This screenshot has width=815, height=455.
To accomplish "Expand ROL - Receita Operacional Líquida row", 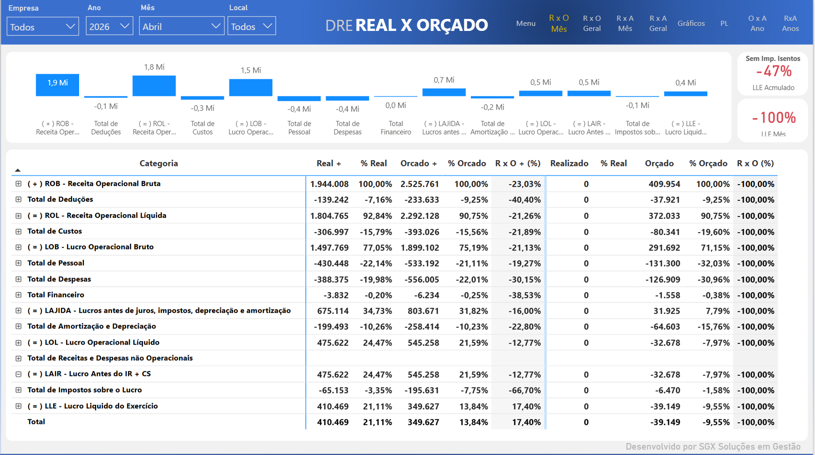I will (x=19, y=215).
